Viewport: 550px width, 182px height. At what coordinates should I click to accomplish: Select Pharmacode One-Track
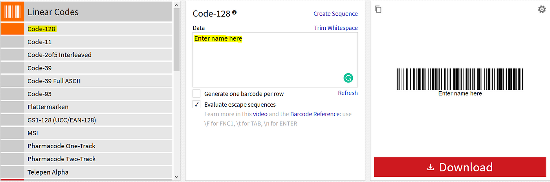click(x=86, y=146)
